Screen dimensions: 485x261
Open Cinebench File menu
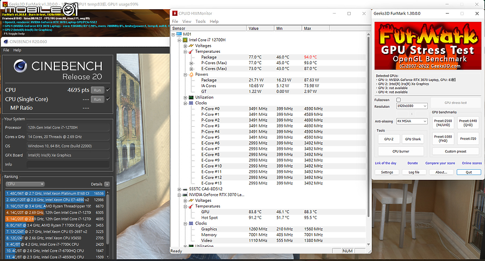[6, 50]
